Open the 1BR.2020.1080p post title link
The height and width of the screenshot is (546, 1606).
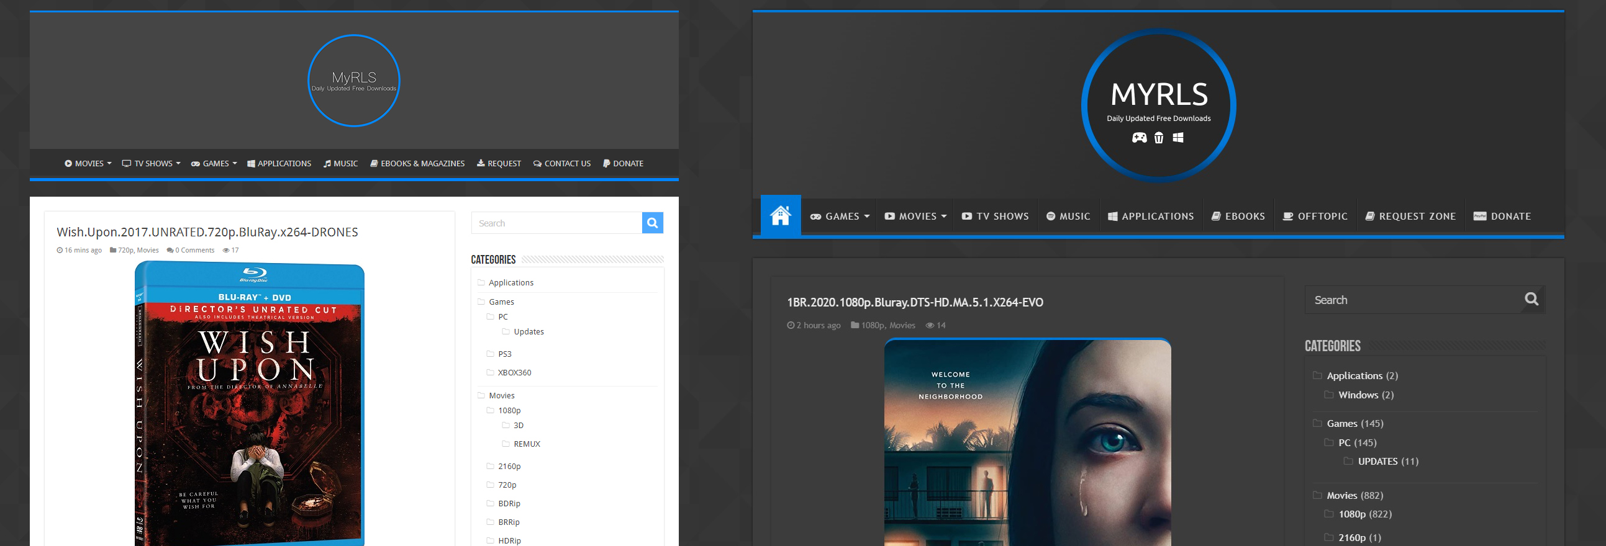[915, 303]
